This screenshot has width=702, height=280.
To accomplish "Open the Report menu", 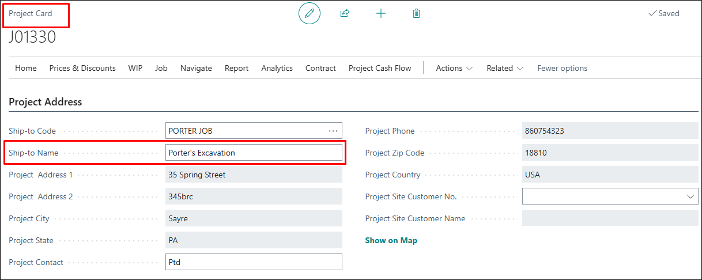I will (x=236, y=68).
